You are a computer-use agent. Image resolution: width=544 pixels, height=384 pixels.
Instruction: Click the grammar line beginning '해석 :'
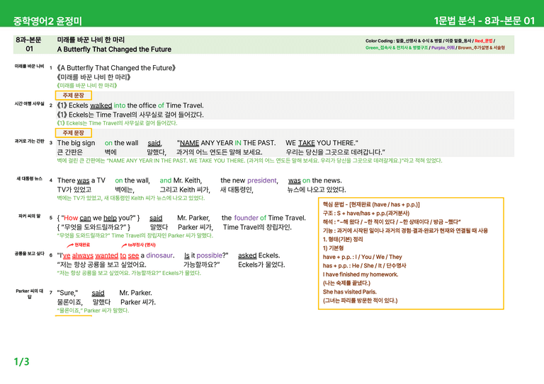[x=392, y=222]
